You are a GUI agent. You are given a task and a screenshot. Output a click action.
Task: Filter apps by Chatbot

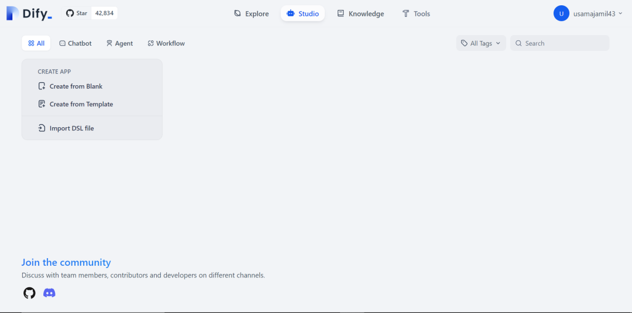pos(75,43)
